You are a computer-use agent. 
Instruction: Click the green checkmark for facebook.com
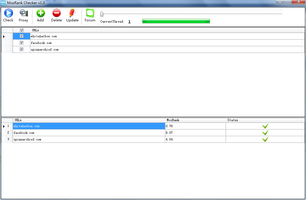[x=265, y=133]
